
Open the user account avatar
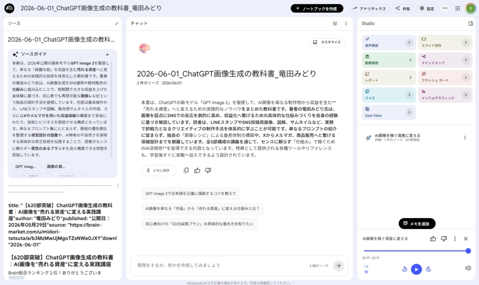(x=471, y=8)
